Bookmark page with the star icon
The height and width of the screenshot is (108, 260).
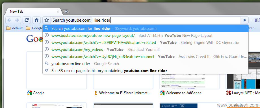tap(47, 20)
